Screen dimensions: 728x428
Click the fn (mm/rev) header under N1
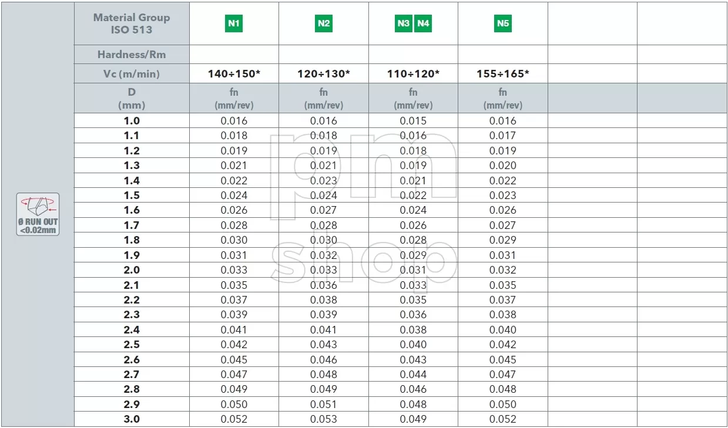point(234,99)
